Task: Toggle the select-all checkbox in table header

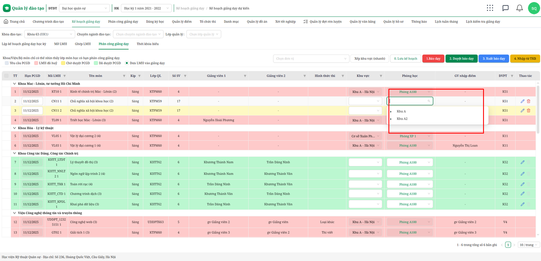Action: (x=6, y=76)
